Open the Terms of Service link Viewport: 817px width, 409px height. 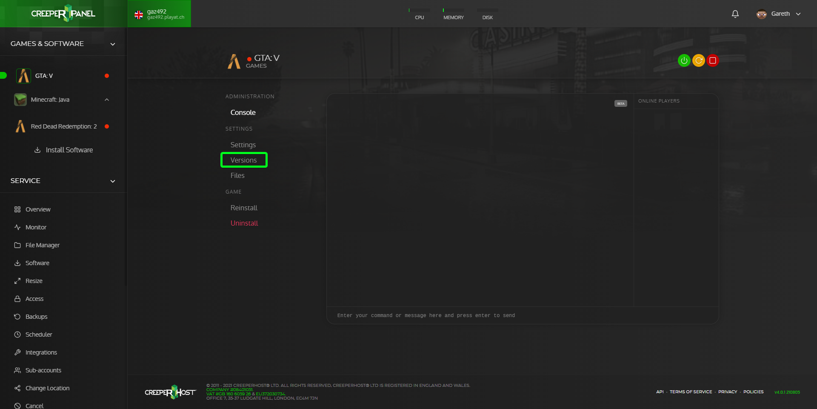point(691,392)
